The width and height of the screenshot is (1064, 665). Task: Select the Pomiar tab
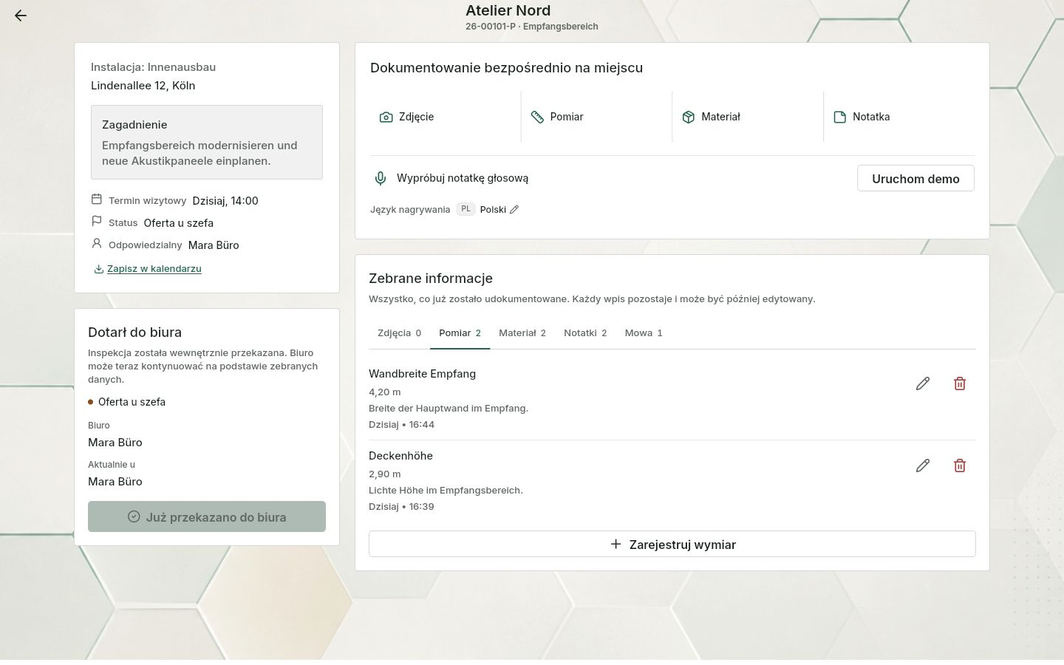(460, 333)
